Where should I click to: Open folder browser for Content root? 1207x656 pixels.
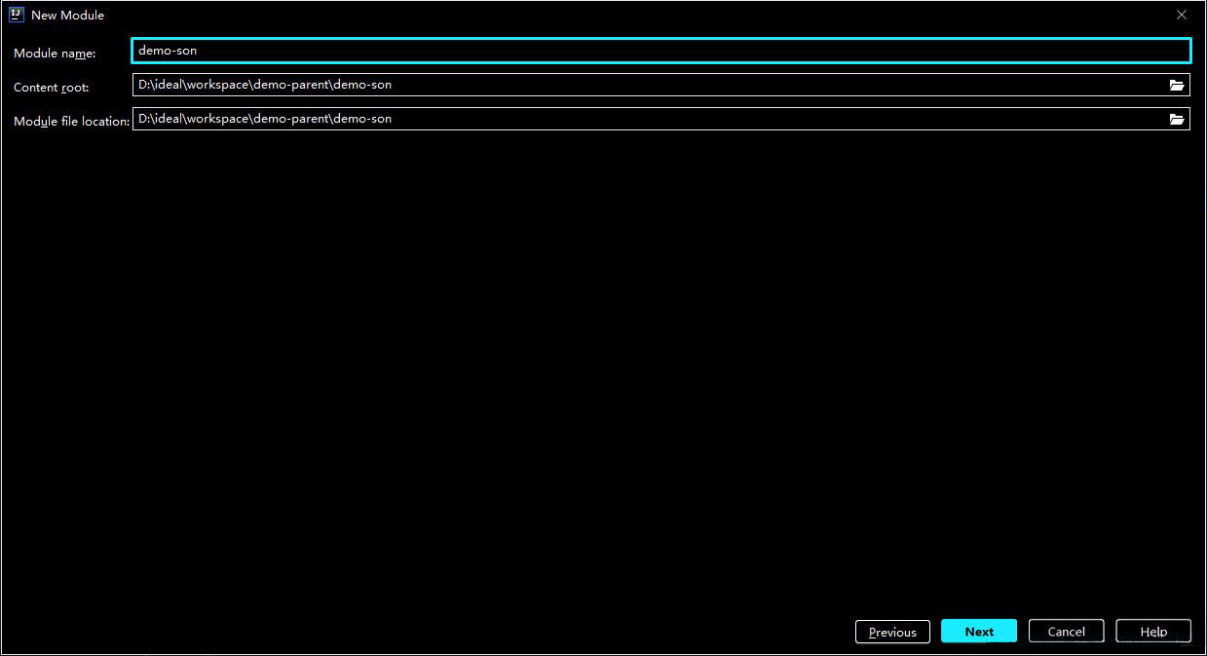tap(1177, 85)
